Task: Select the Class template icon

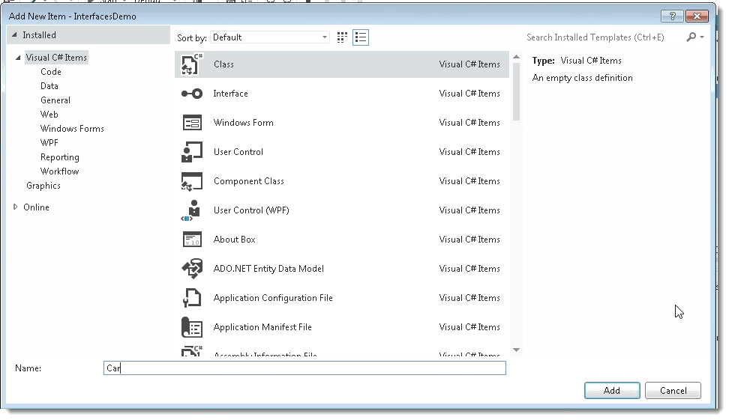Action: click(192, 64)
